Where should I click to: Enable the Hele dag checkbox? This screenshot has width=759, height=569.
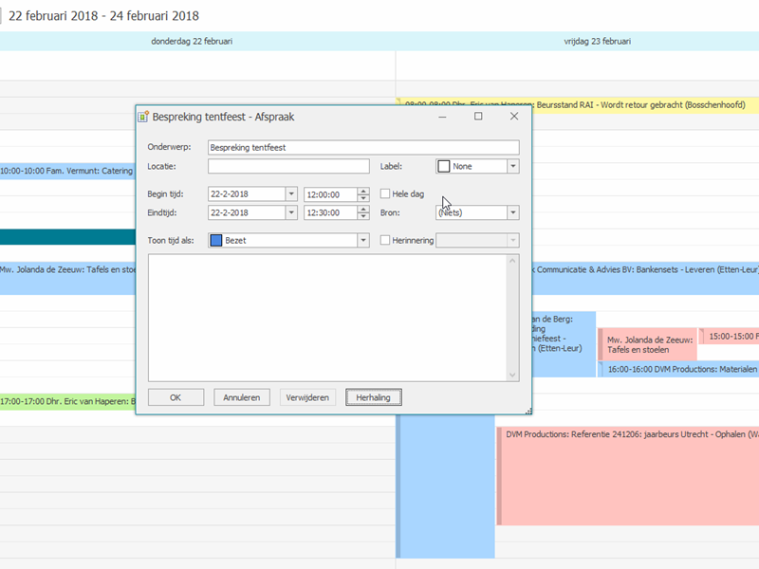(x=385, y=193)
